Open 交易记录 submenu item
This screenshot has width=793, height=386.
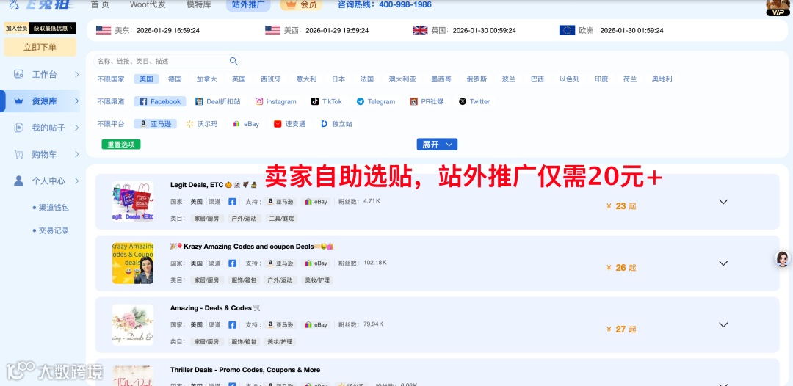(54, 231)
